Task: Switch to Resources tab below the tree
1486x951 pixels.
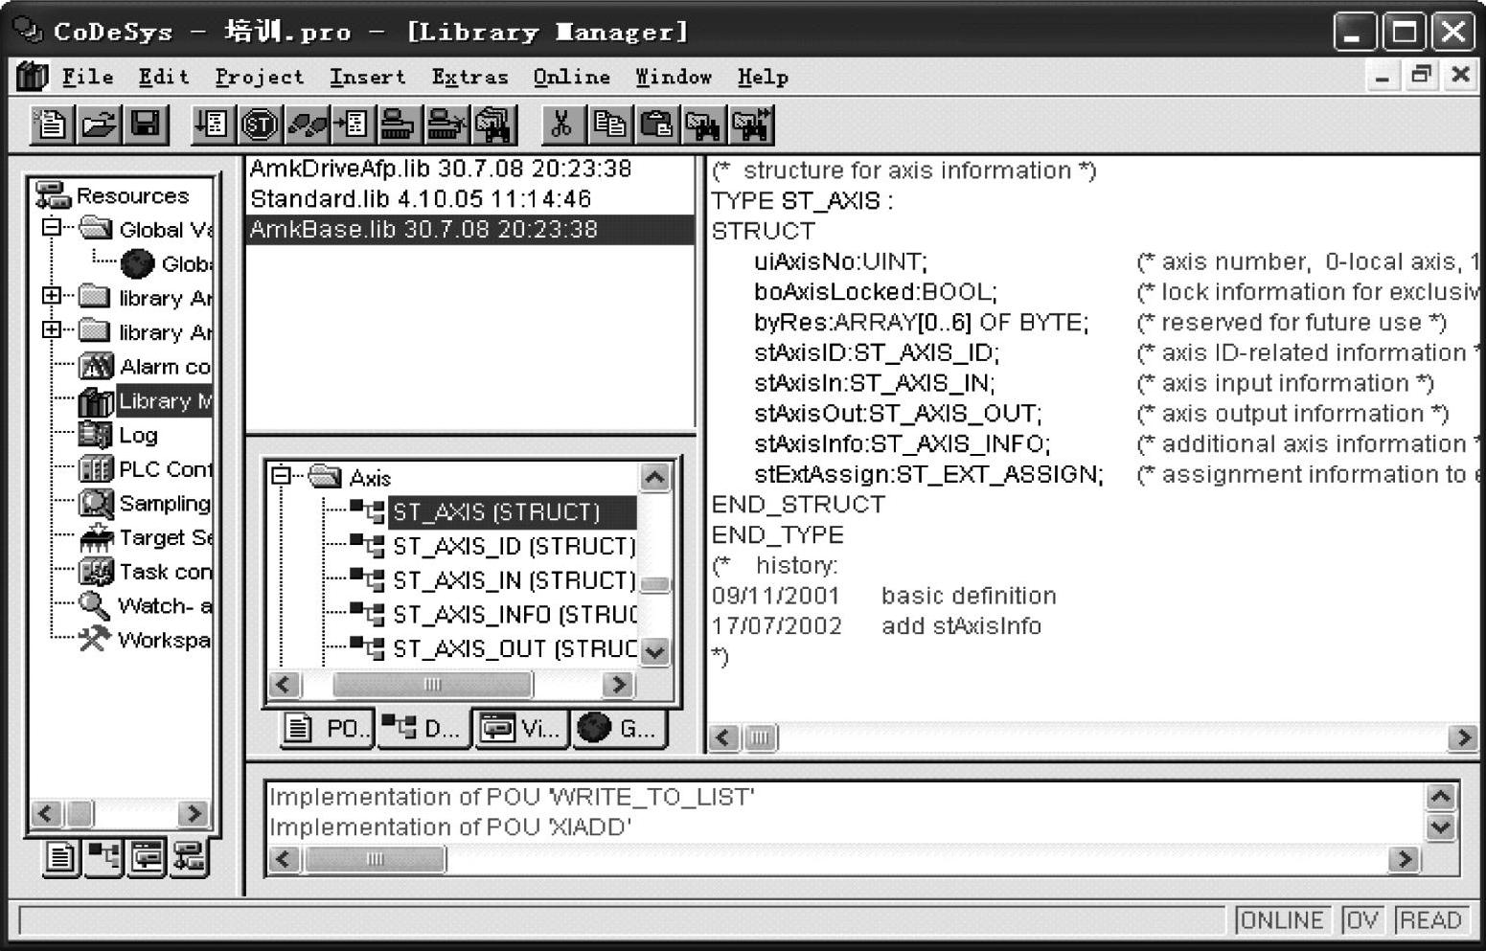Action: click(x=189, y=857)
